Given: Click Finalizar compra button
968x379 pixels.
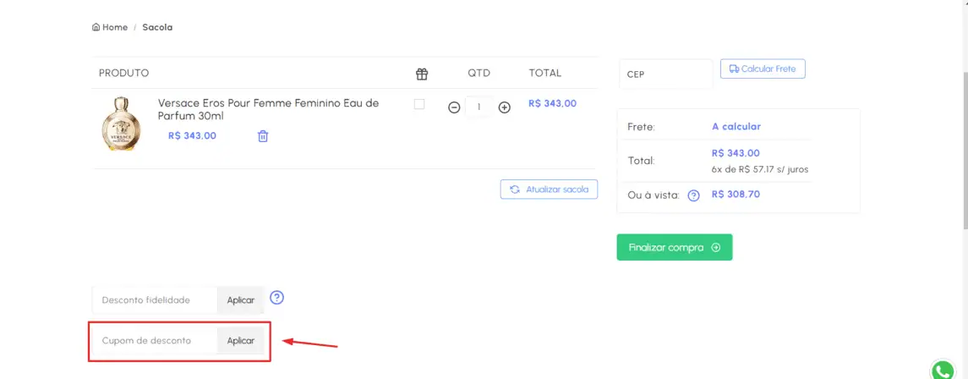Looking at the screenshot, I should (674, 247).
